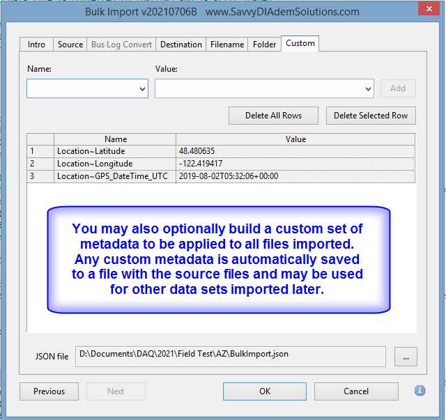Switch to the Folder tab
The height and width of the screenshot is (420, 446).
(265, 45)
